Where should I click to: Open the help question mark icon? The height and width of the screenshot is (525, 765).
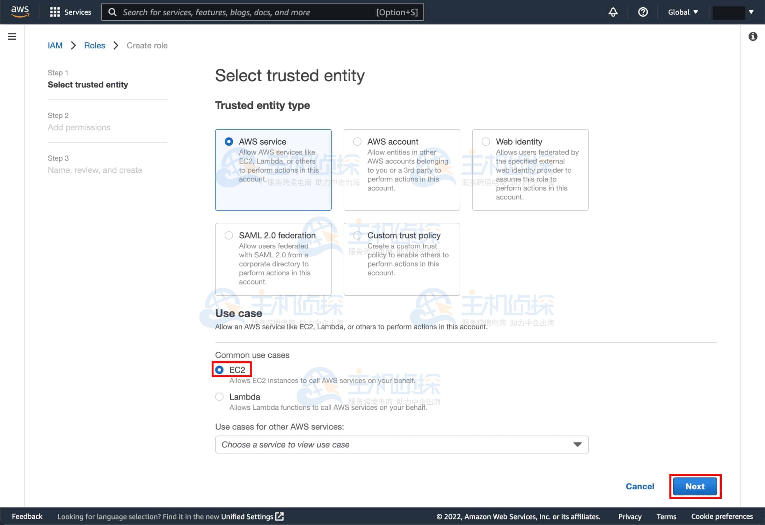coord(643,12)
